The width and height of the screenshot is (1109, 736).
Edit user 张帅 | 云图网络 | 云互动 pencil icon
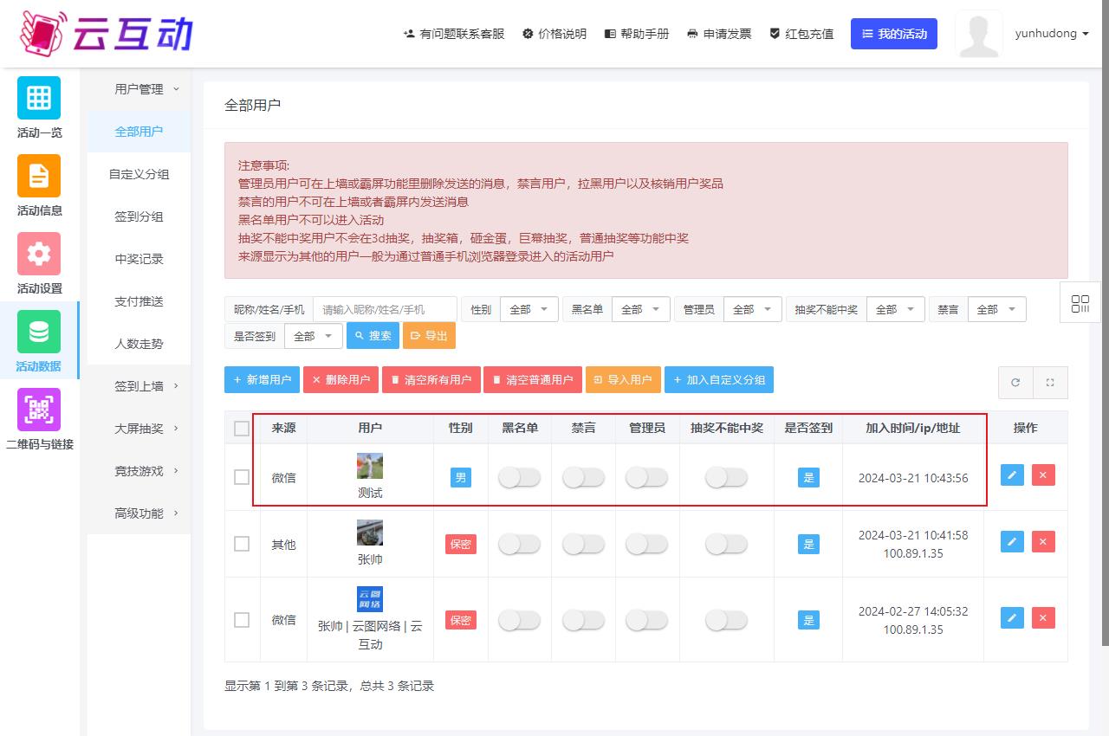tap(1012, 617)
